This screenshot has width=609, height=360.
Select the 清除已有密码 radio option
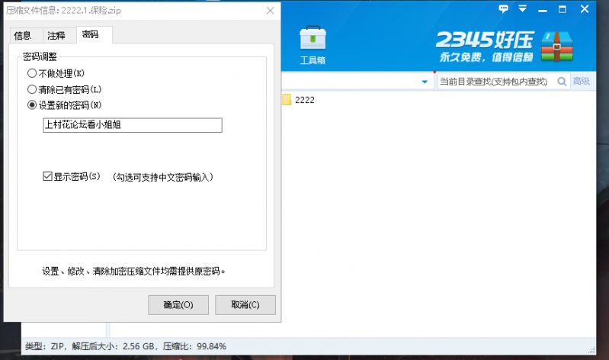click(x=32, y=89)
